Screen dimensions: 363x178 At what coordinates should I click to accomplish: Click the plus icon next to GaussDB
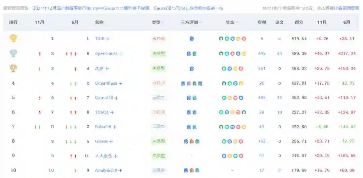[x=116, y=98]
